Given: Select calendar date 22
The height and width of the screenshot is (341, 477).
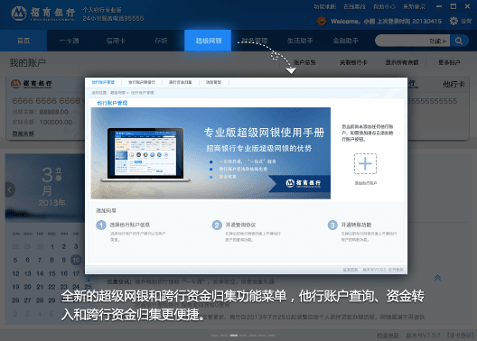Looking at the screenshot, I should point(52,287).
